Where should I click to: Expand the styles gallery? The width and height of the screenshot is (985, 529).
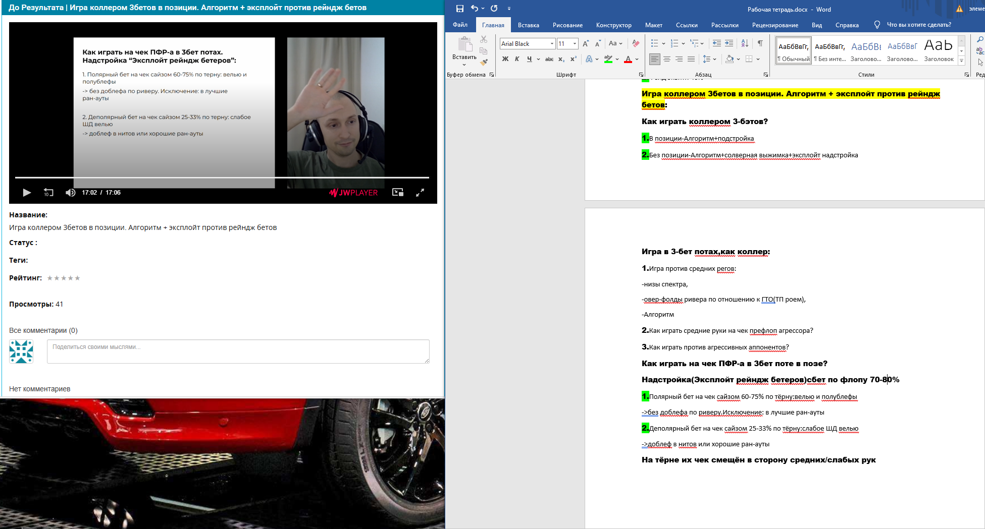pos(961,61)
